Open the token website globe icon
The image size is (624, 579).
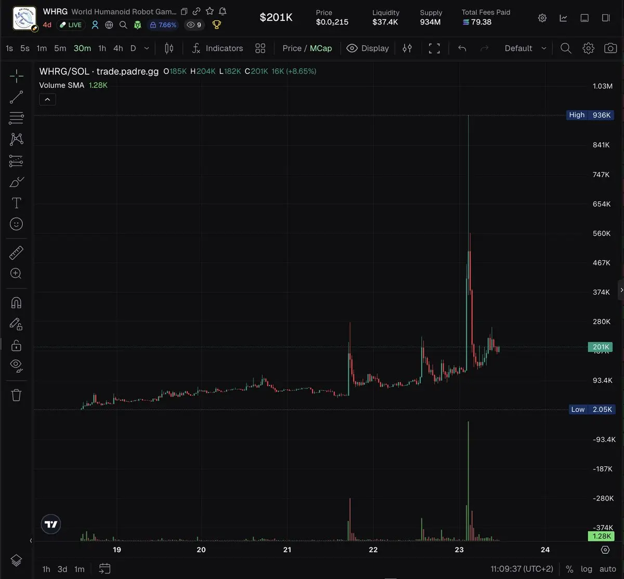click(x=109, y=24)
